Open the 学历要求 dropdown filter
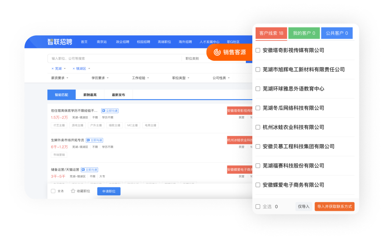 100,78
